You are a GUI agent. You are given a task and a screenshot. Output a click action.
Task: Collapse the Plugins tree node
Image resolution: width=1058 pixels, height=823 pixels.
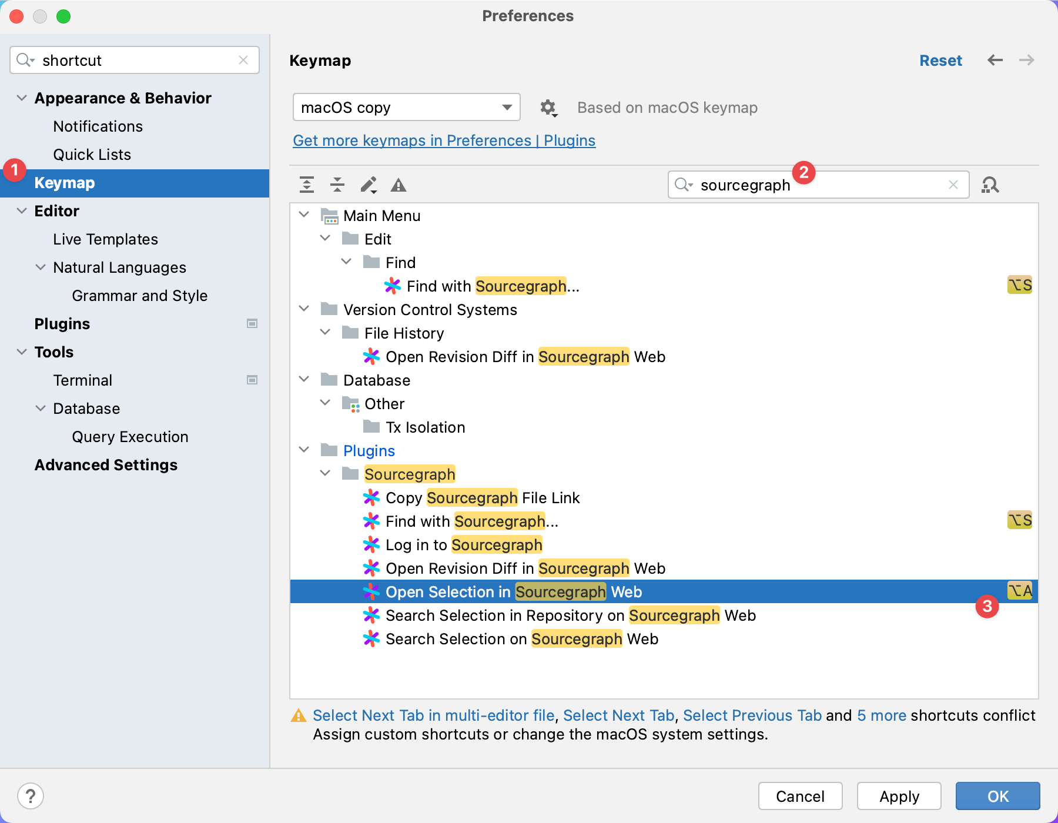pos(304,450)
